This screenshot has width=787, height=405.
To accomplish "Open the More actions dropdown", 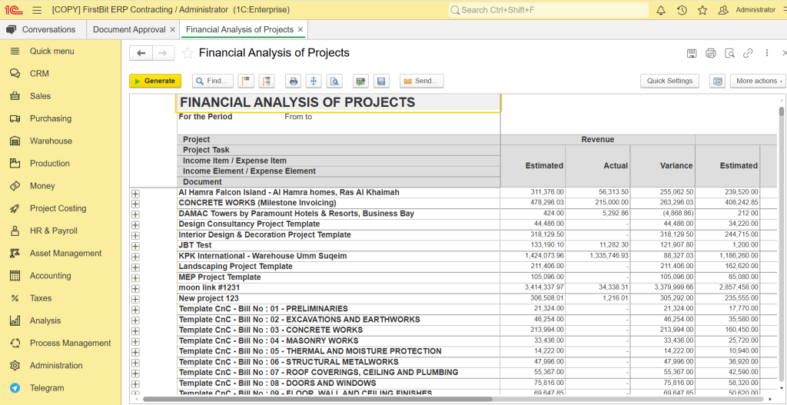I will click(757, 81).
